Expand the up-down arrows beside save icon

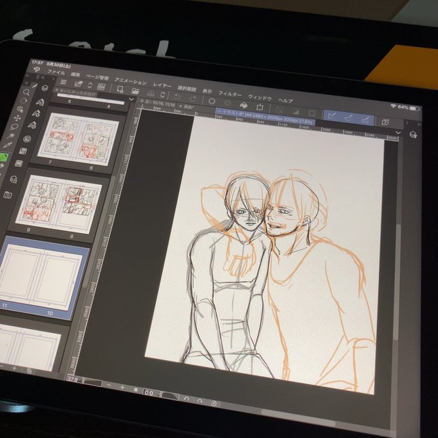(162, 95)
